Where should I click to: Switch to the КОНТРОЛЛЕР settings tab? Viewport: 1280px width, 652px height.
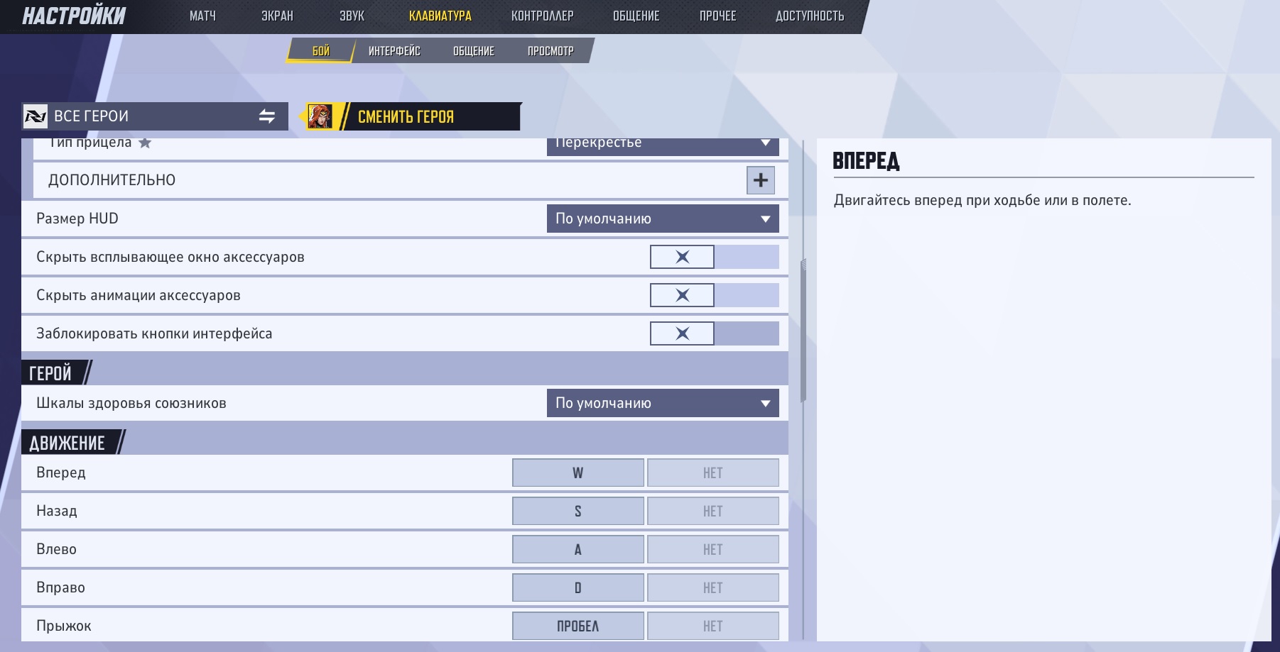(x=543, y=16)
